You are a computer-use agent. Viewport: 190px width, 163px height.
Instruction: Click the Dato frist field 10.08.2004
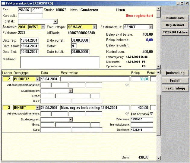coord(30,52)
